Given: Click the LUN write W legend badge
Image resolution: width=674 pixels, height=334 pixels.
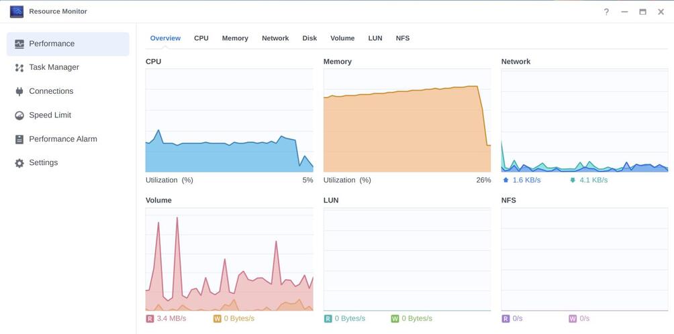Looking at the screenshot, I should click(x=395, y=319).
